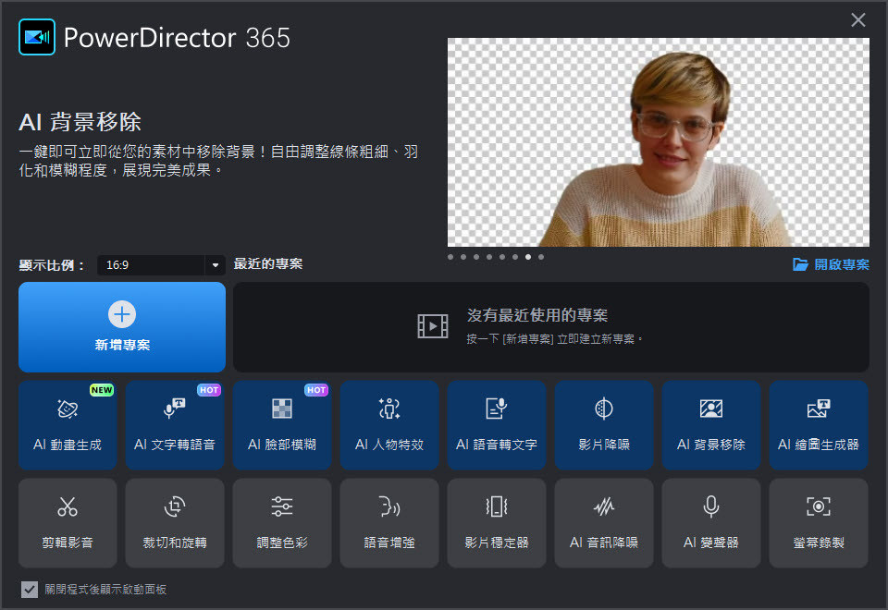Screen dimensions: 888x610
Task: Select AI 動畫生成
Action: point(68,425)
